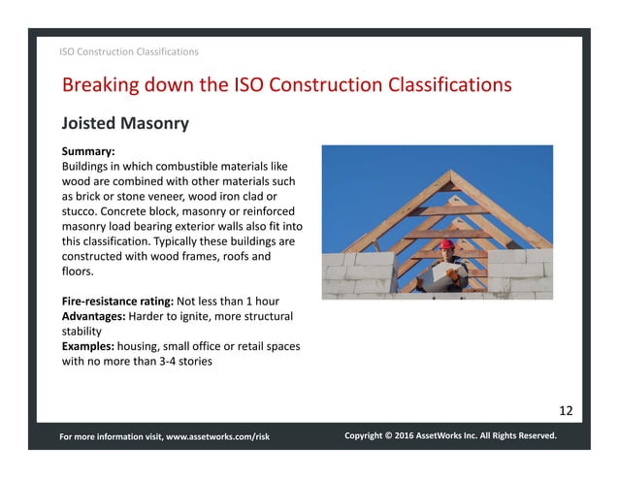Click the 'Advantages:' label
The height and width of the screenshot is (478, 619).
pos(94,316)
